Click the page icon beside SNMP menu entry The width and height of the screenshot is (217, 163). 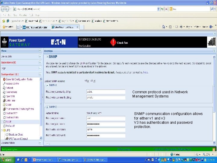[4, 122]
